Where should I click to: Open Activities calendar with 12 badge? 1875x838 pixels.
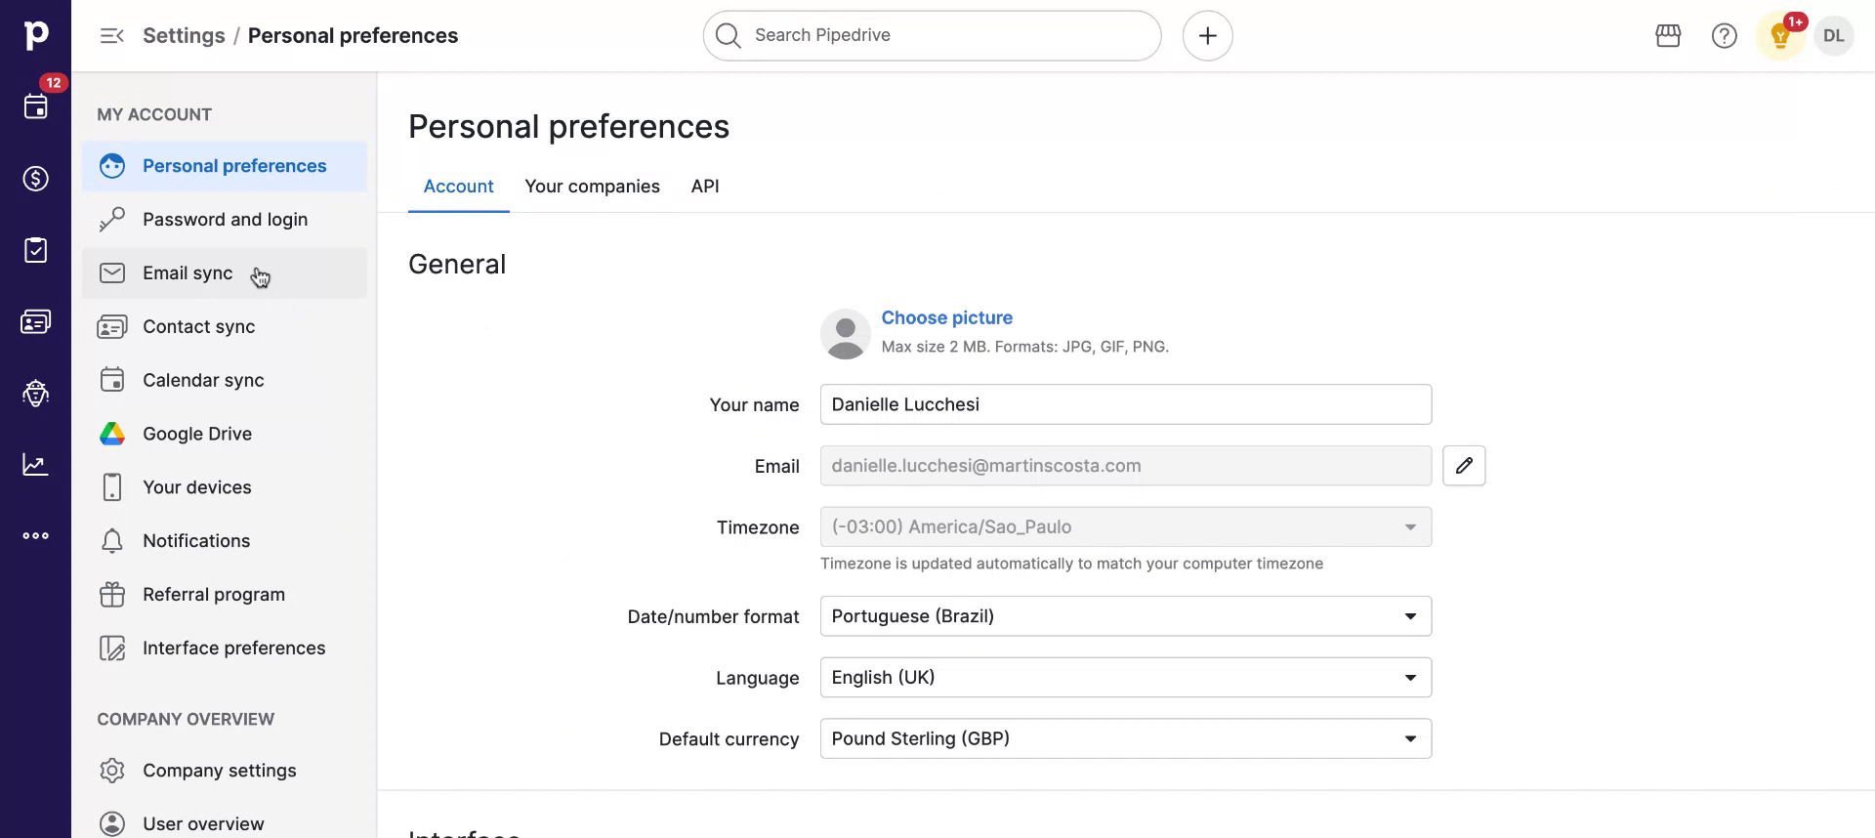(35, 106)
